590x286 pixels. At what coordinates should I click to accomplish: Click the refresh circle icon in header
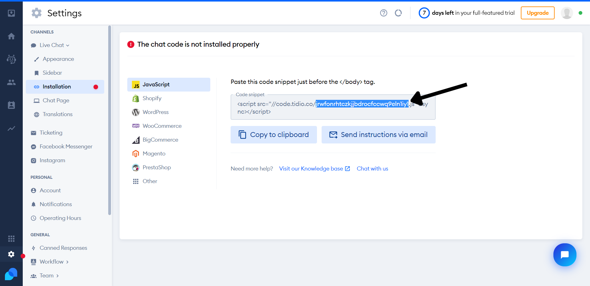398,13
